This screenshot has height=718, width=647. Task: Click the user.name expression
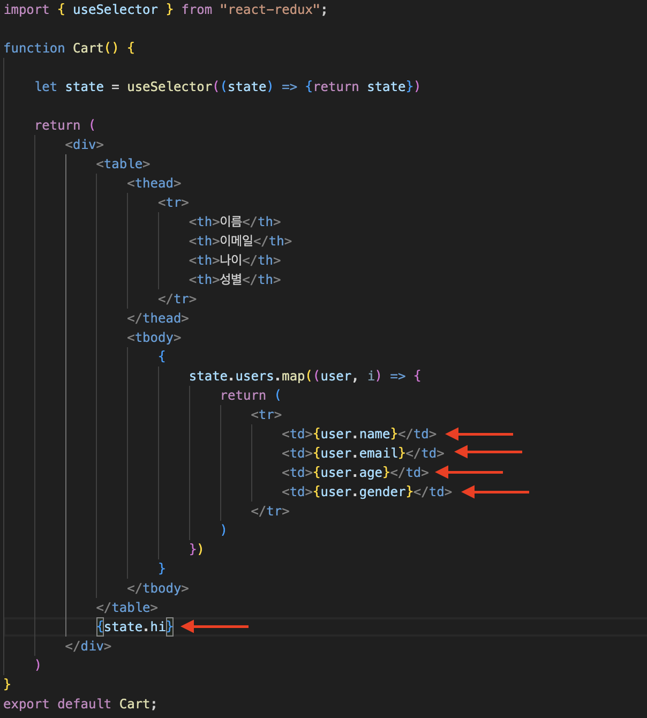click(356, 434)
